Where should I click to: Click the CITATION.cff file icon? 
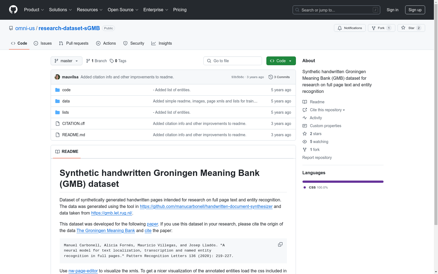coord(57,124)
